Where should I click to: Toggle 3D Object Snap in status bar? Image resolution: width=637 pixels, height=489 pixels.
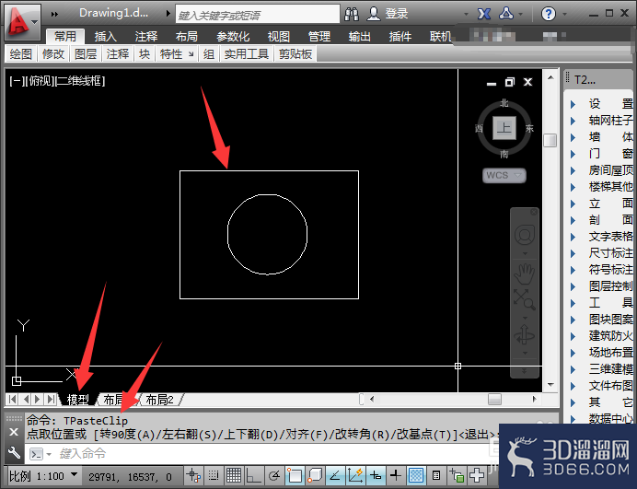[315, 475]
